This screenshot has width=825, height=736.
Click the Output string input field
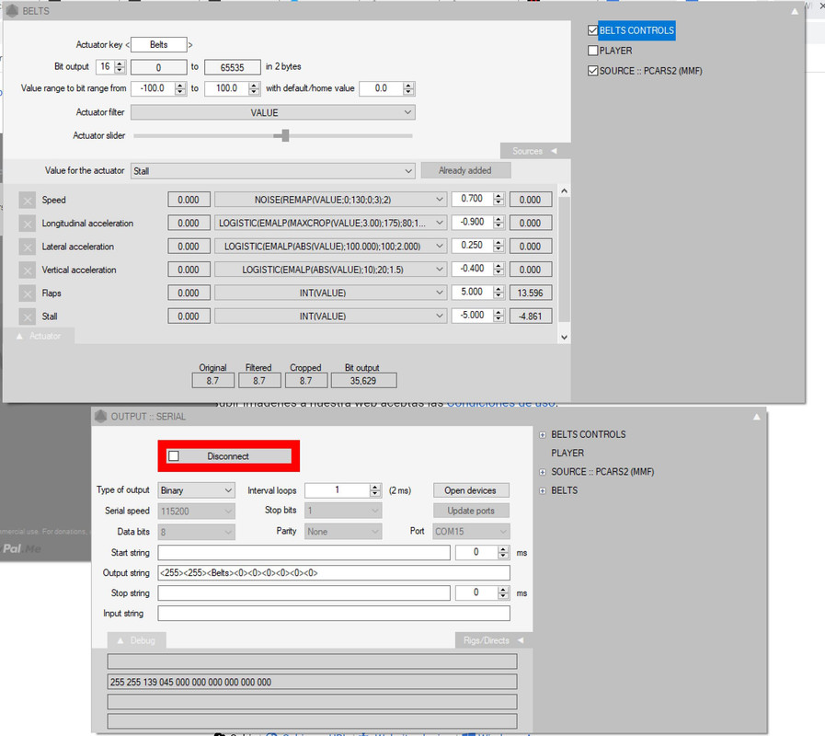coord(334,573)
